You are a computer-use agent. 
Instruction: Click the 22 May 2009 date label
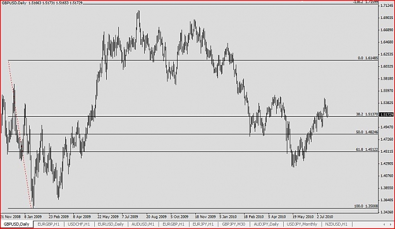108,216
